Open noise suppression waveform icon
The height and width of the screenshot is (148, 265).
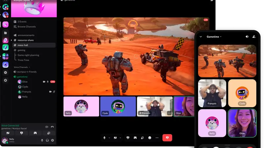pyautogui.click(x=47, y=127)
